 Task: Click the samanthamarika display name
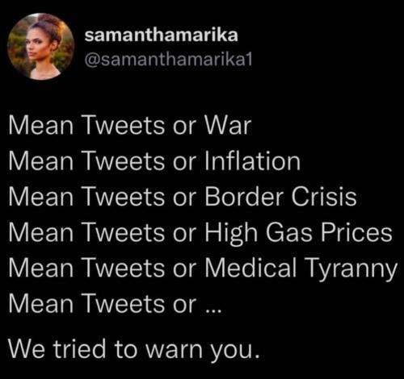[x=162, y=35]
